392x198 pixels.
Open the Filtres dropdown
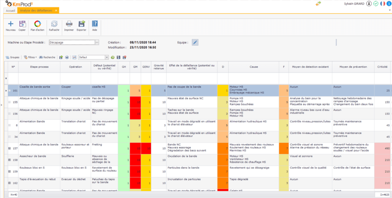(30, 57)
